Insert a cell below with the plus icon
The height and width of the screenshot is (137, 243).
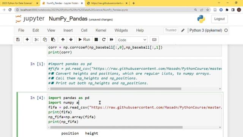pyautogui.click(x=27, y=40)
